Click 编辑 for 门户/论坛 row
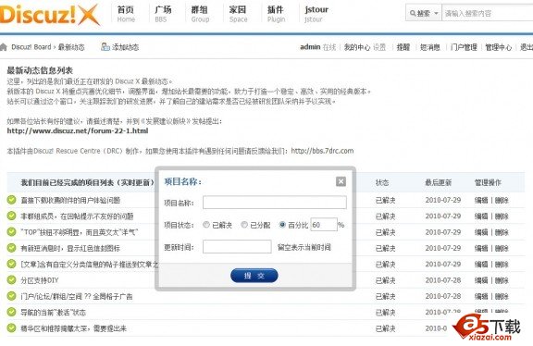Image resolution: width=533 pixels, height=346 pixels. pyautogui.click(x=481, y=296)
